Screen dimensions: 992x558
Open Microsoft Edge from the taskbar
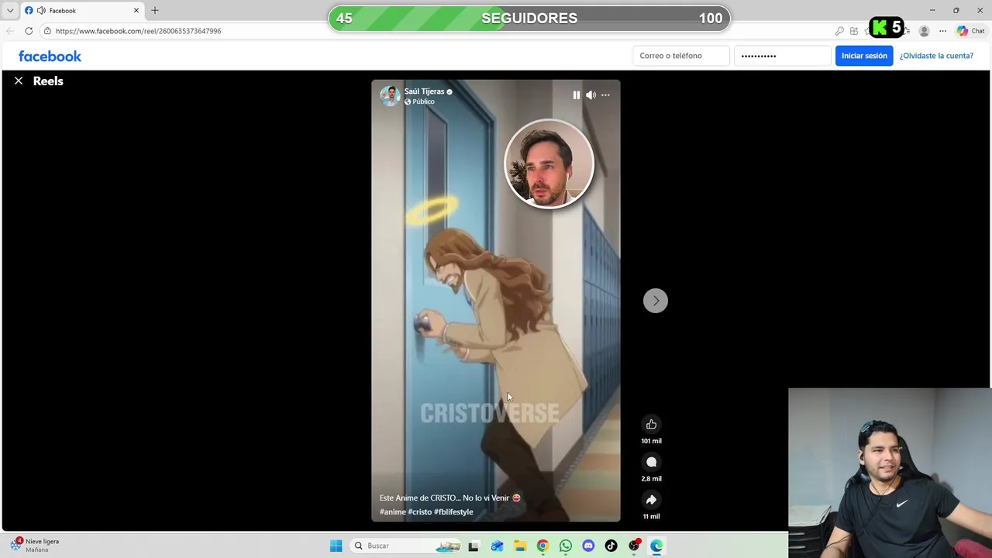[x=657, y=546]
